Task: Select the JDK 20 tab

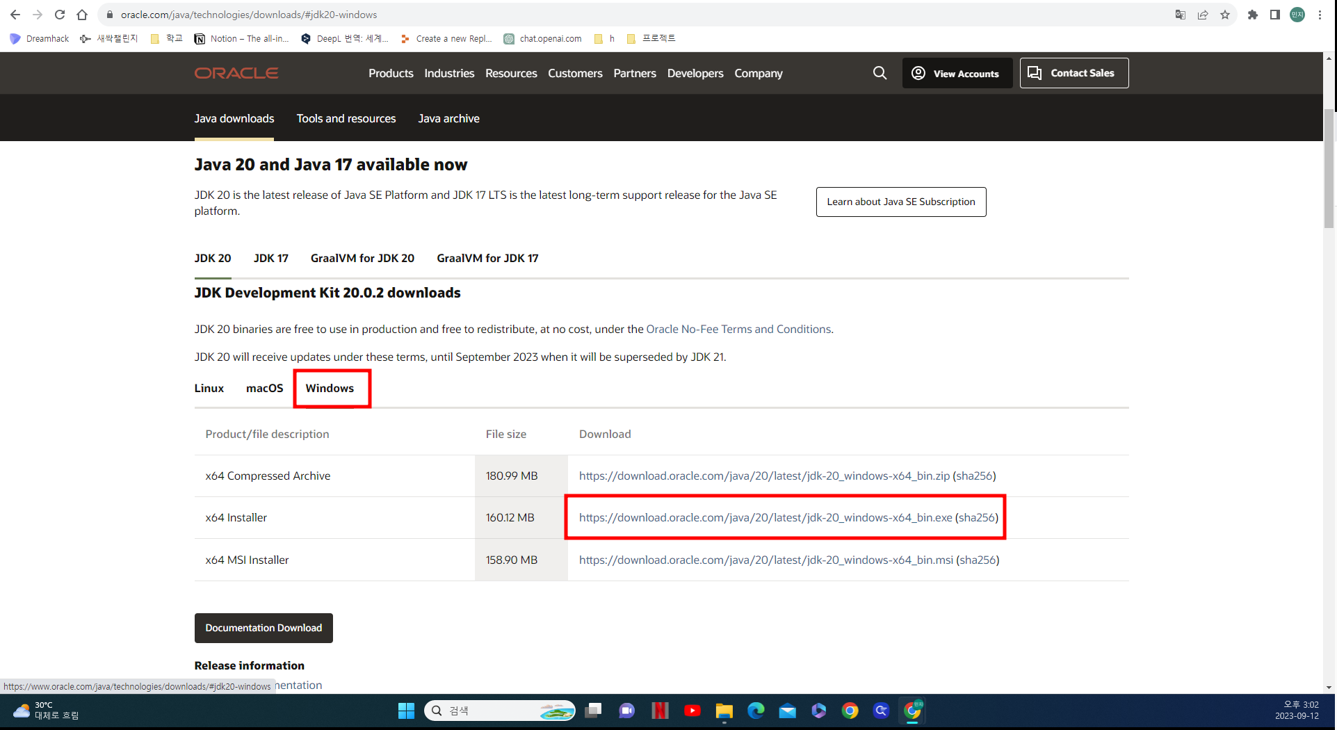Action: [213, 258]
